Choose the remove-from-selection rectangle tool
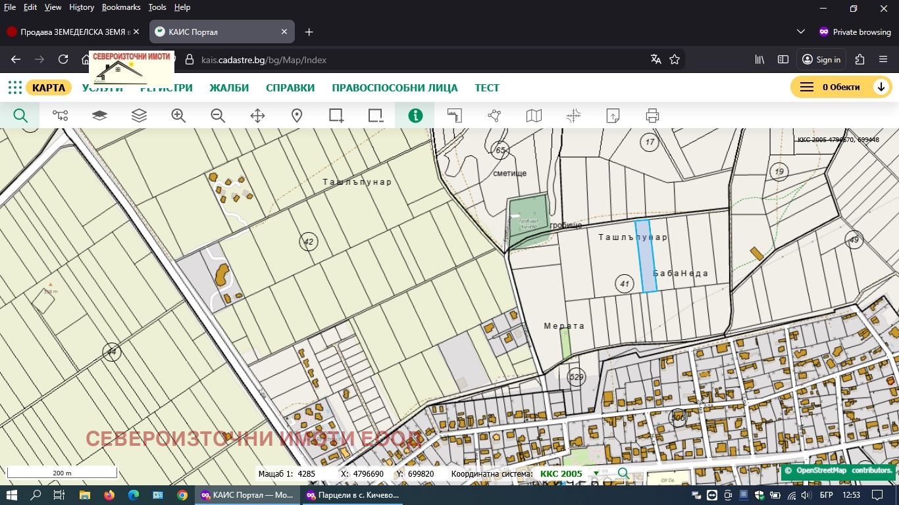Screen dimensions: 899x505 (x=376, y=116)
